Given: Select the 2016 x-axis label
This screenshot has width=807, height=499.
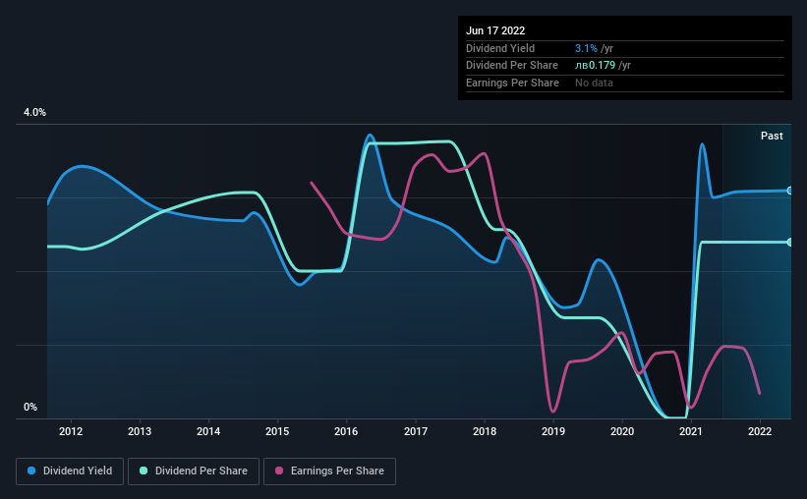Looking at the screenshot, I should [346, 431].
